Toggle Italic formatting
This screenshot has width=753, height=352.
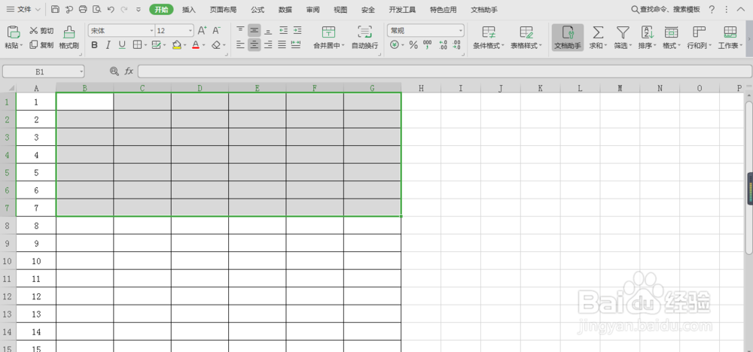point(108,45)
